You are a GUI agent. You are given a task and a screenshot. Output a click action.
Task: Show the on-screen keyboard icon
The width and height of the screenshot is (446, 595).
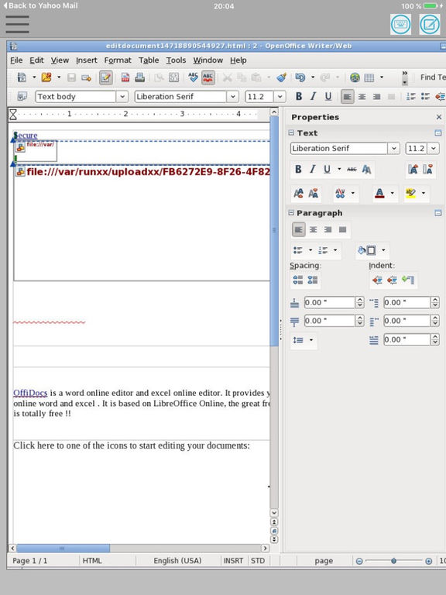coord(400,25)
